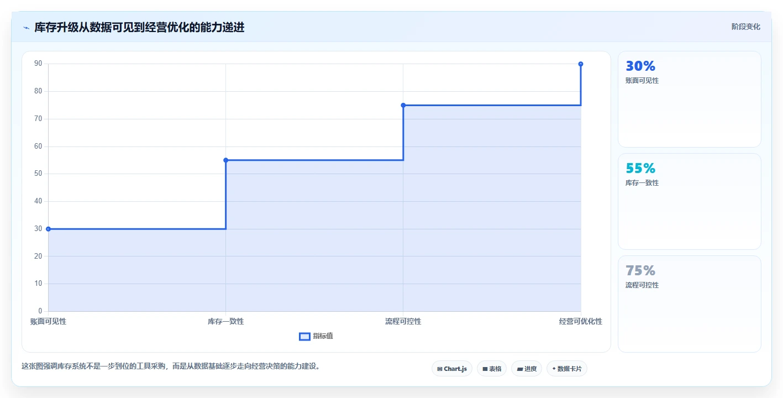Click the 55% value in second card
This screenshot has width=783, height=398.
640,169
